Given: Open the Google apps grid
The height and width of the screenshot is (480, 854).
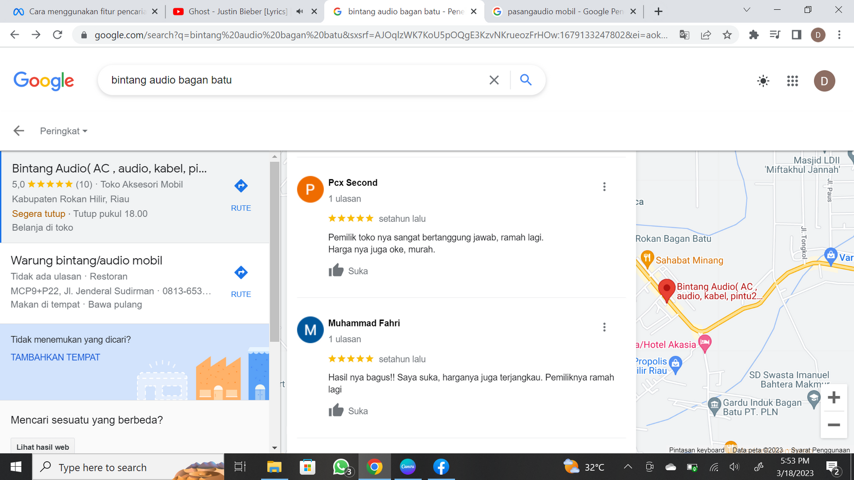Looking at the screenshot, I should [x=793, y=81].
